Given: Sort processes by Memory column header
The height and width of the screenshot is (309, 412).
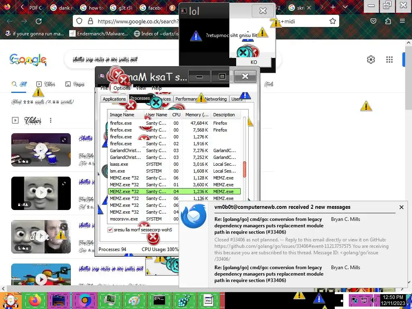Looking at the screenshot, I should pos(197,115).
